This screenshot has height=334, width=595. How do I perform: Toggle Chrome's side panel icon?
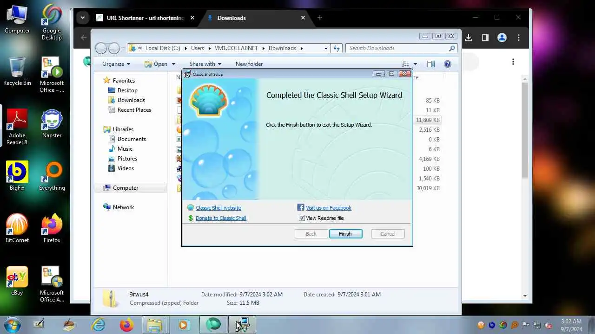(485, 38)
